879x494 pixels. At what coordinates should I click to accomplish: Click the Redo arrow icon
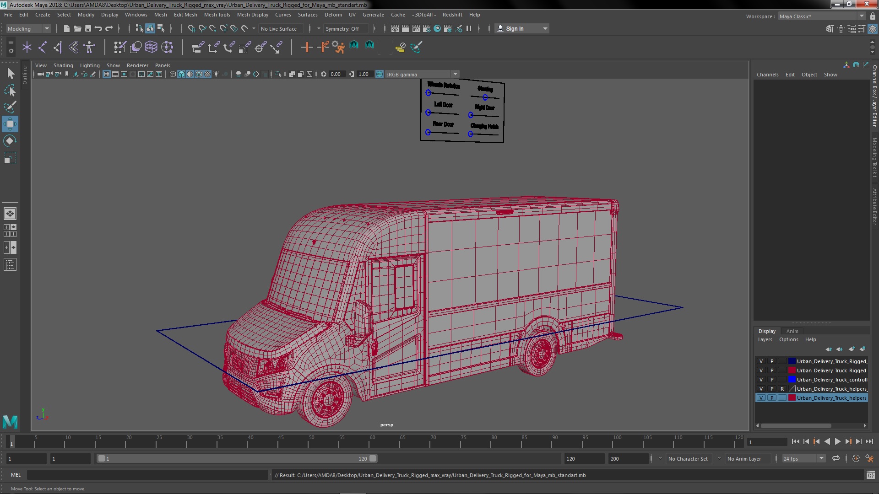109,28
